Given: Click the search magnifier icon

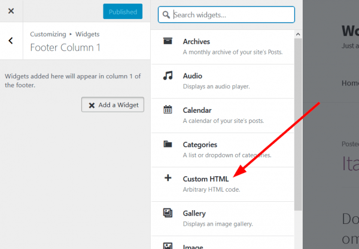Looking at the screenshot, I should point(166,14).
